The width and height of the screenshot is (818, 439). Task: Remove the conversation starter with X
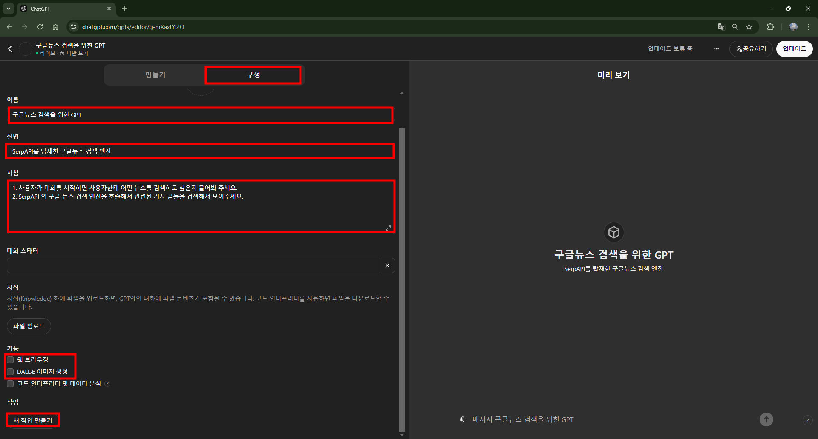coord(387,265)
